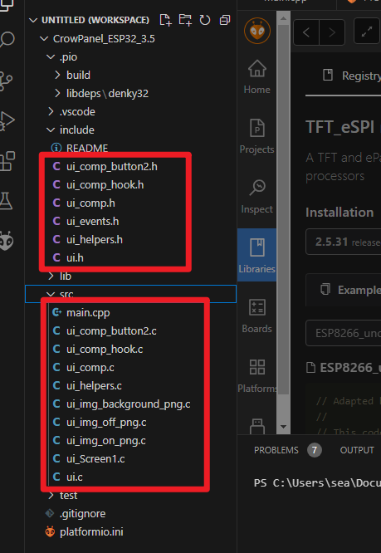This screenshot has height=553, width=381.
Task: Open the PlatformIO alien icon in activity bar
Action: coord(7,242)
